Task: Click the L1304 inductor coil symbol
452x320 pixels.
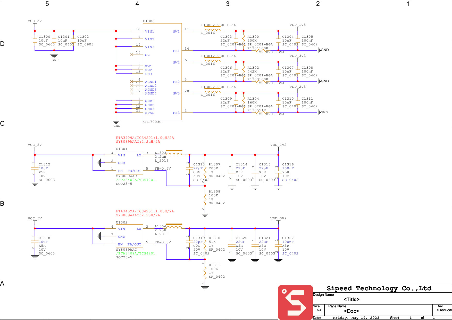Action: click(x=174, y=228)
